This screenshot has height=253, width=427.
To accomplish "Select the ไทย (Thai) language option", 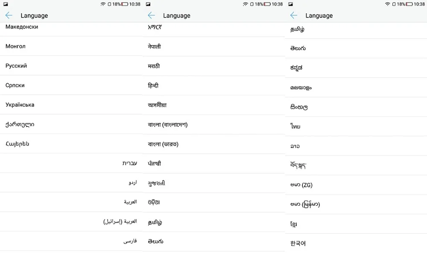I will [x=295, y=126].
